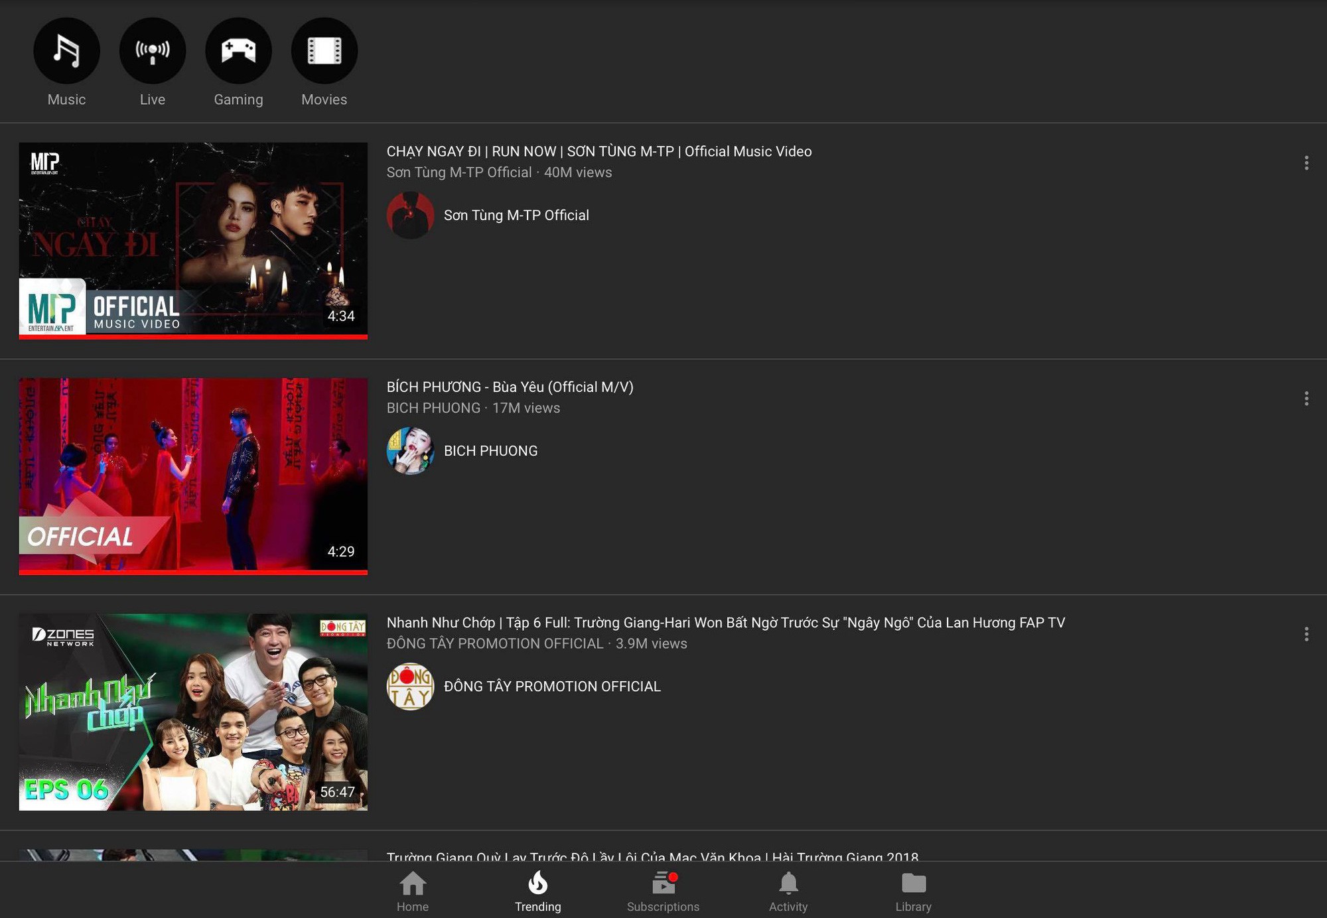This screenshot has height=918, width=1327.
Task: Open the Movies category icon
Action: point(324,50)
